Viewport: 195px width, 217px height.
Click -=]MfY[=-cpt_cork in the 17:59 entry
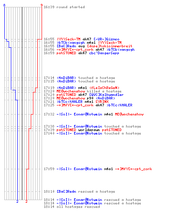(133, 169)
